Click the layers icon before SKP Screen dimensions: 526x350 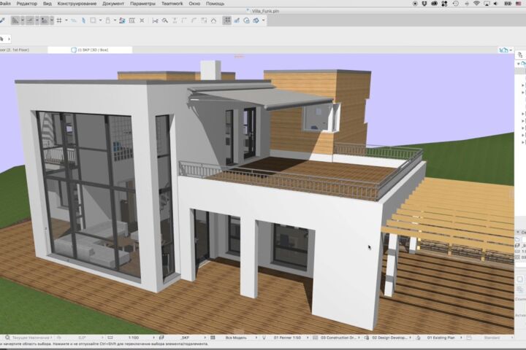click(x=161, y=338)
